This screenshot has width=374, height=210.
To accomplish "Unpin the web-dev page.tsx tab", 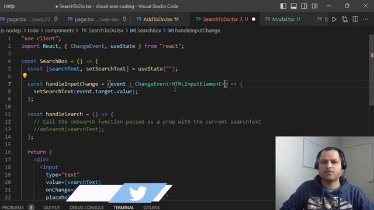I will [124, 19].
